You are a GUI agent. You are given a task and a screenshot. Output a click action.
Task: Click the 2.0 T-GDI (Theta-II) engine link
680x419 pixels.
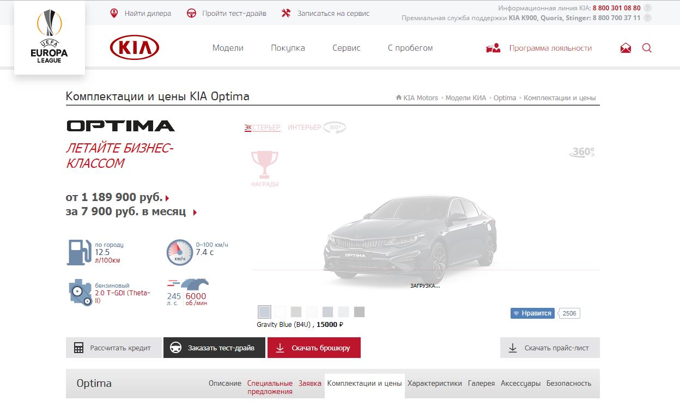click(x=123, y=296)
